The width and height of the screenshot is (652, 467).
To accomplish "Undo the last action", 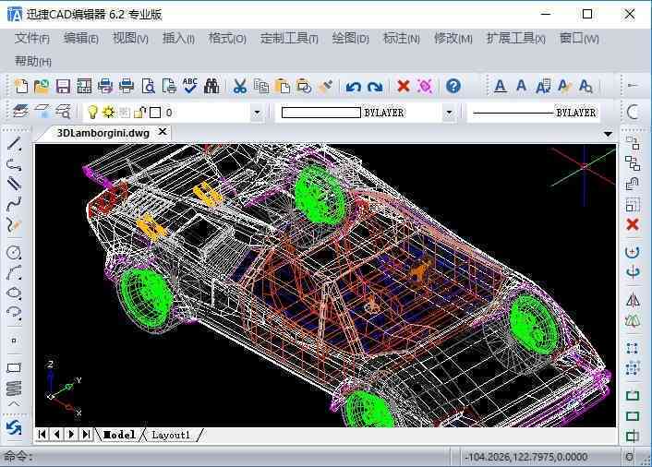I will click(x=354, y=87).
